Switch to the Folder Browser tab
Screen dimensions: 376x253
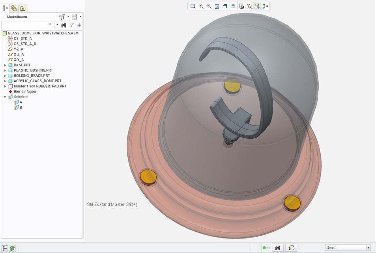pos(14,8)
